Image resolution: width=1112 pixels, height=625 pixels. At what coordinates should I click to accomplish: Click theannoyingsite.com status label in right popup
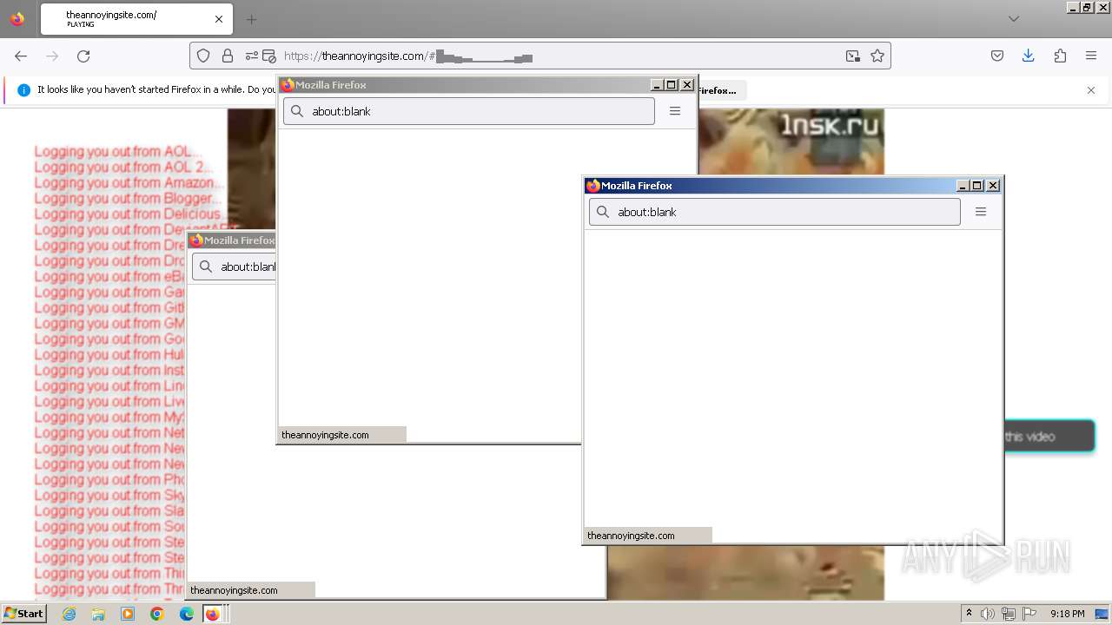pyautogui.click(x=631, y=536)
